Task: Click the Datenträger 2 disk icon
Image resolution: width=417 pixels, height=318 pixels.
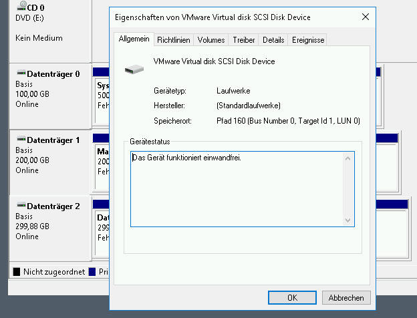Action: pos(21,206)
